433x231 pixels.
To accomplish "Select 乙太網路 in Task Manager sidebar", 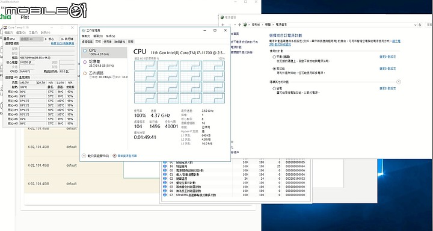I will click(104, 75).
